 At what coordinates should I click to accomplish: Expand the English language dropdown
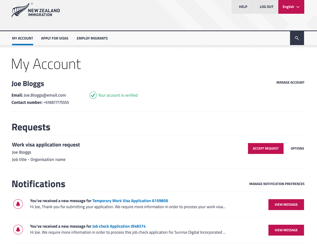pyautogui.click(x=291, y=7)
